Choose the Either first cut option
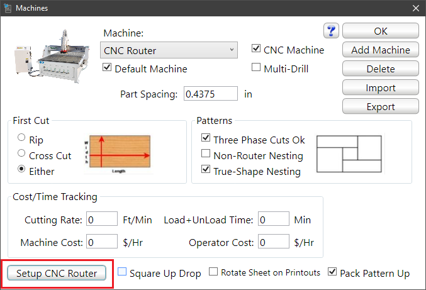The width and height of the screenshot is (426, 290). [x=22, y=170]
